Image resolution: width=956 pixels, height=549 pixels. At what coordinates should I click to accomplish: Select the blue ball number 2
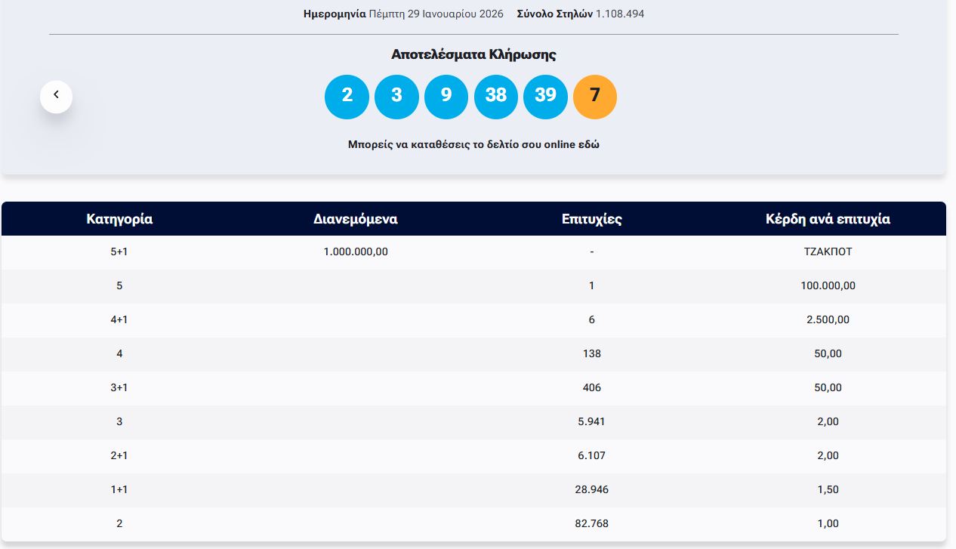(x=347, y=97)
